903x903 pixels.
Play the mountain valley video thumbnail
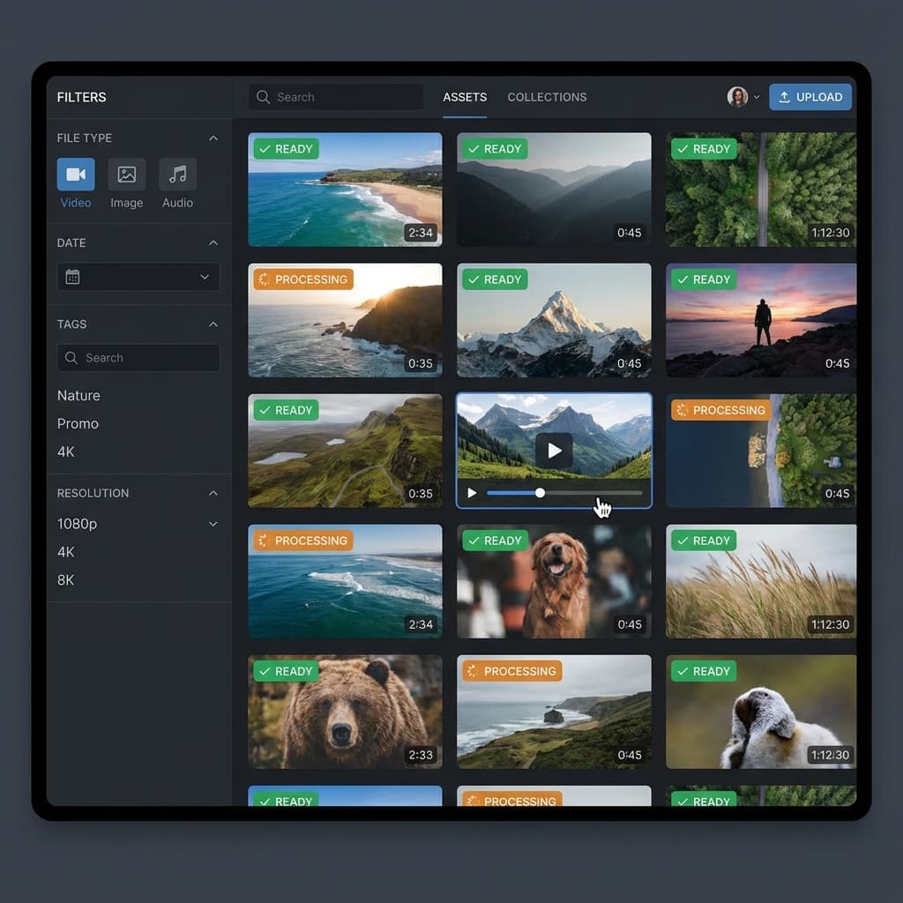point(554,451)
